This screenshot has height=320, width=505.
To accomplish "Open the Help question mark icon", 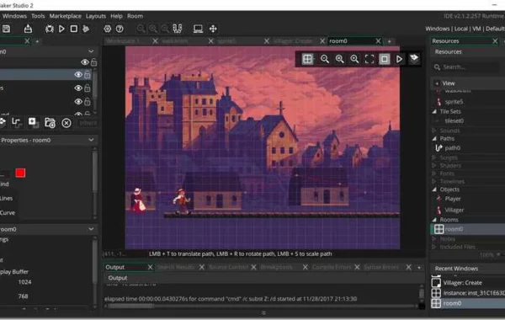I will [120, 29].
